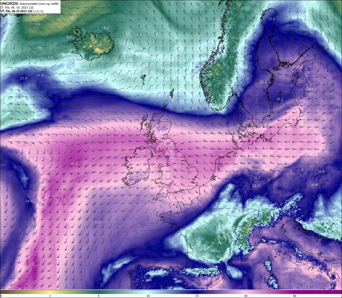This screenshot has height=298, width=342.
Task: Click the color bar tick labeled 15
Action: [x=197, y=296]
